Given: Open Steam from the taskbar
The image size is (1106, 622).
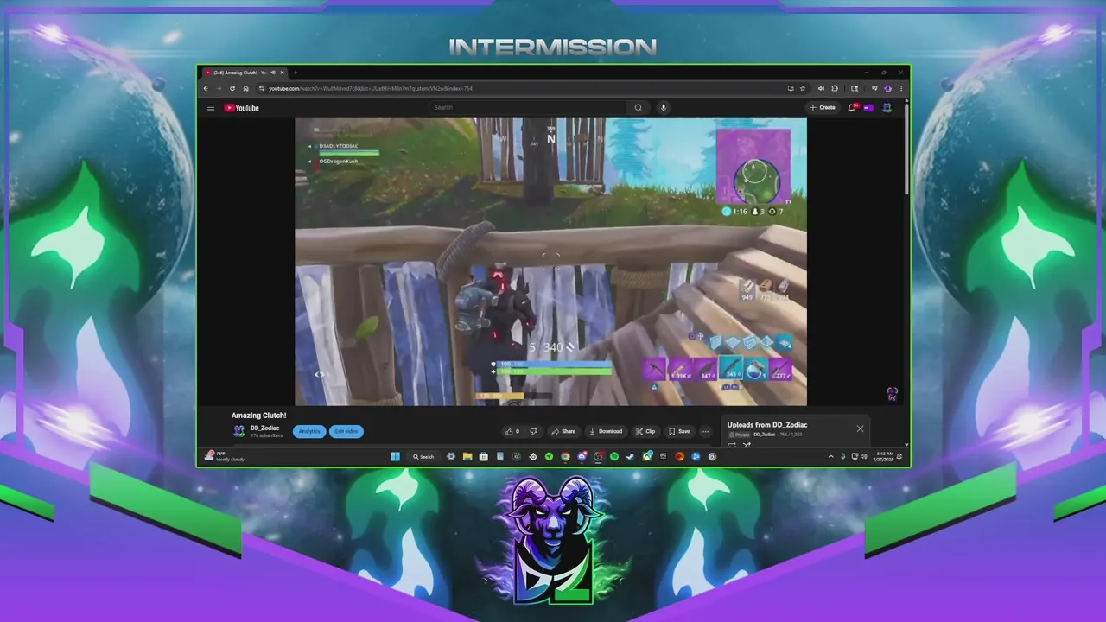Looking at the screenshot, I should tap(630, 457).
